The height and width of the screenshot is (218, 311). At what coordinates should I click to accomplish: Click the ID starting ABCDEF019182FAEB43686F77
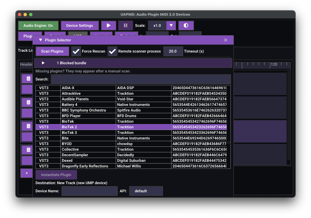(199, 144)
